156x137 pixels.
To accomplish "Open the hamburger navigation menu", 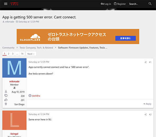I will [6, 4].
